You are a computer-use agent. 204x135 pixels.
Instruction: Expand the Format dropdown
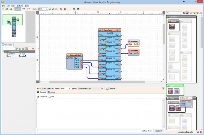tap(102, 89)
